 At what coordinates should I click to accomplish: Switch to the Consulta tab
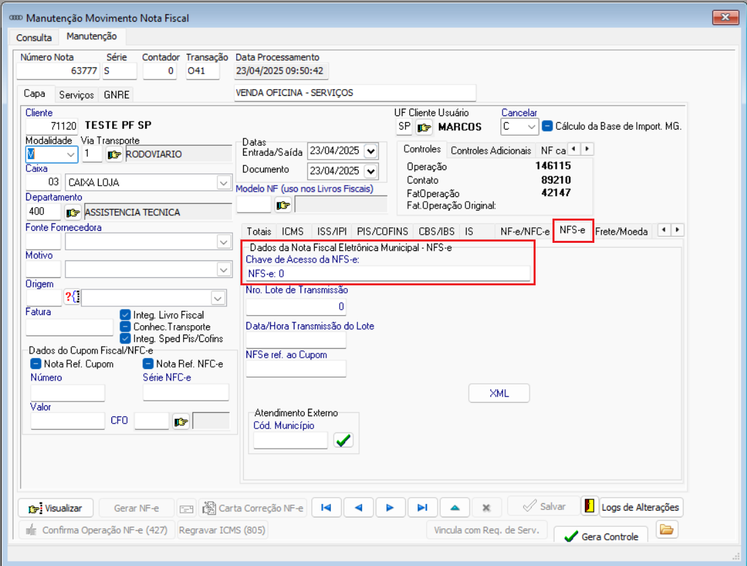tap(34, 38)
